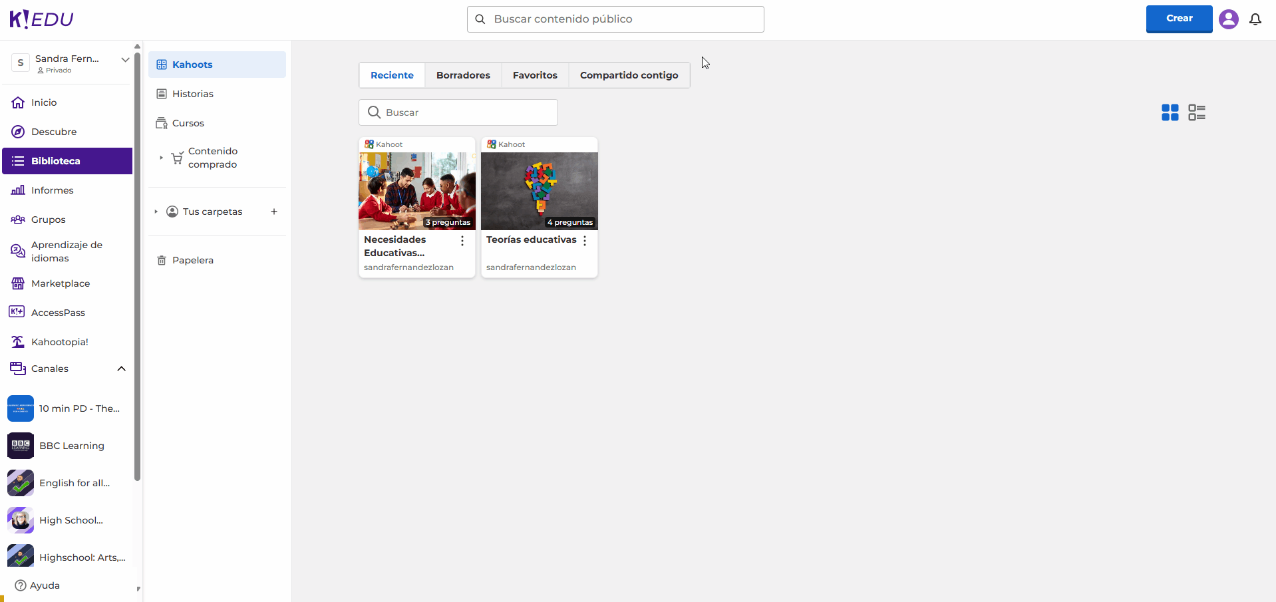Open the Informes section
This screenshot has width=1276, height=602.
coord(52,190)
